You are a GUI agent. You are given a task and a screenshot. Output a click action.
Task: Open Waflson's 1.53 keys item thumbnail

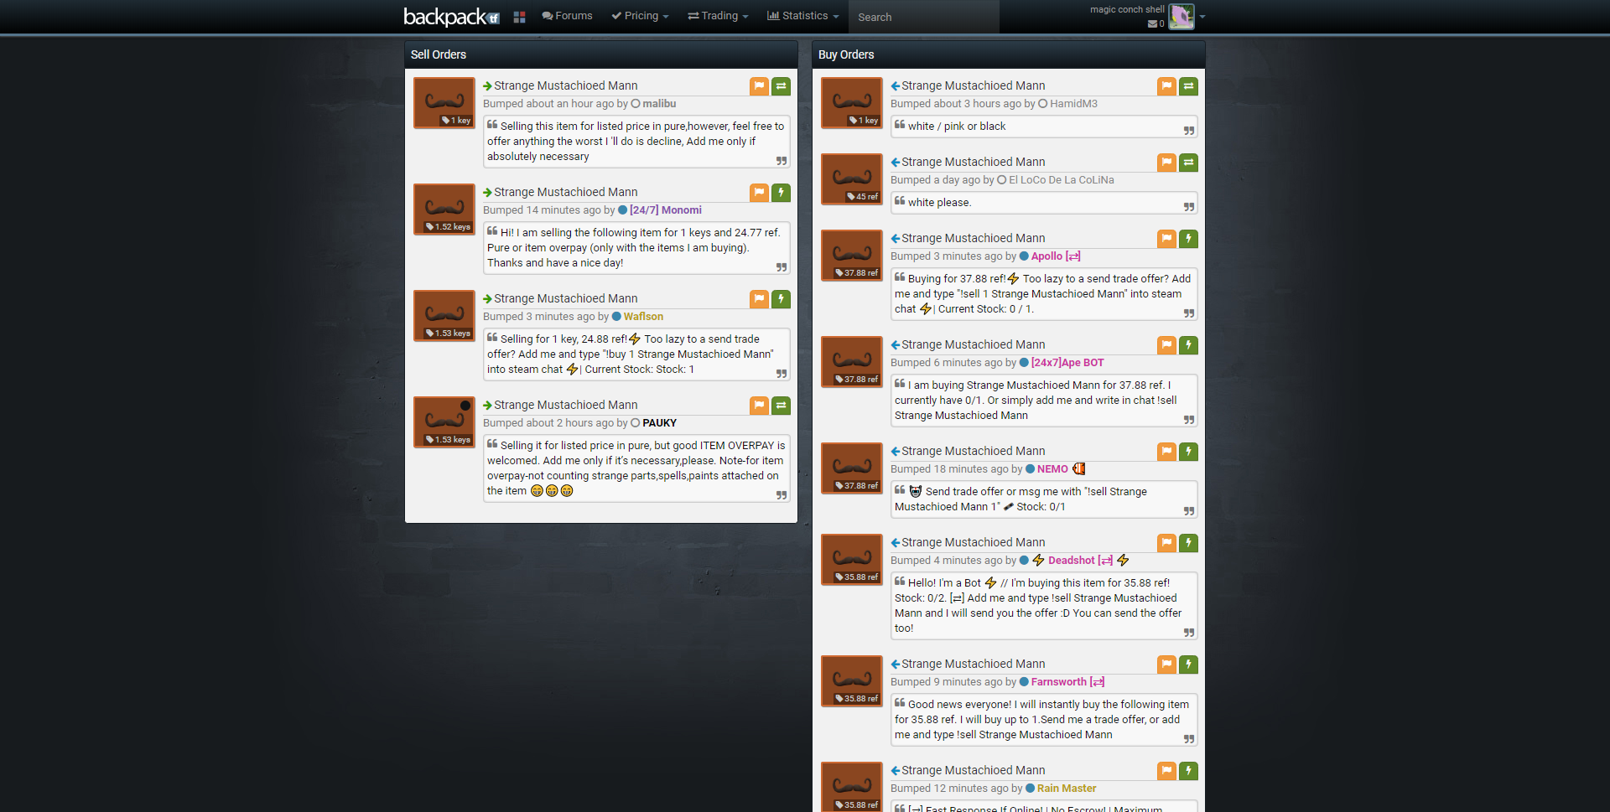click(444, 316)
